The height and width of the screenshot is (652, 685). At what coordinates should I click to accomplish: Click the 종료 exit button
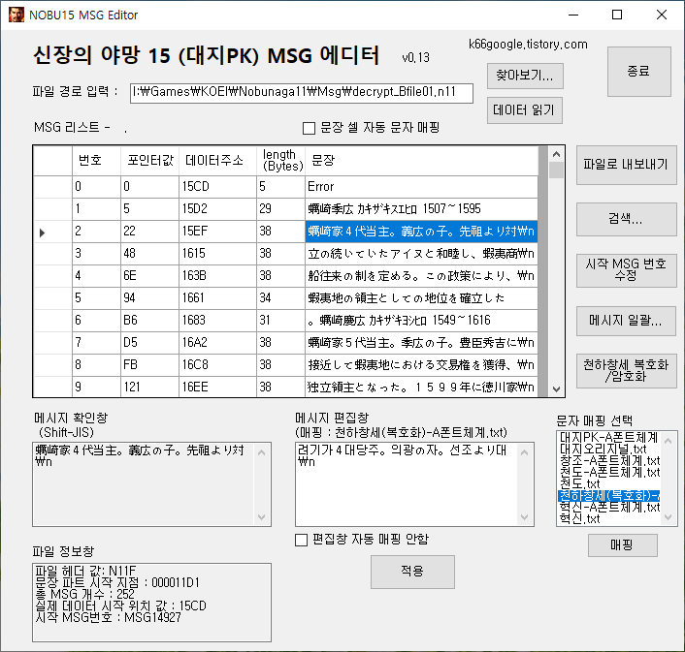[x=638, y=72]
